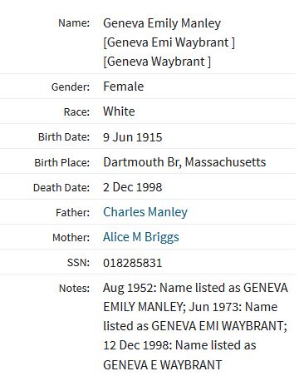Image resolution: width=304 pixels, height=381 pixels.
Task: Select death date 2 Dec 1998
Action: 133,187
